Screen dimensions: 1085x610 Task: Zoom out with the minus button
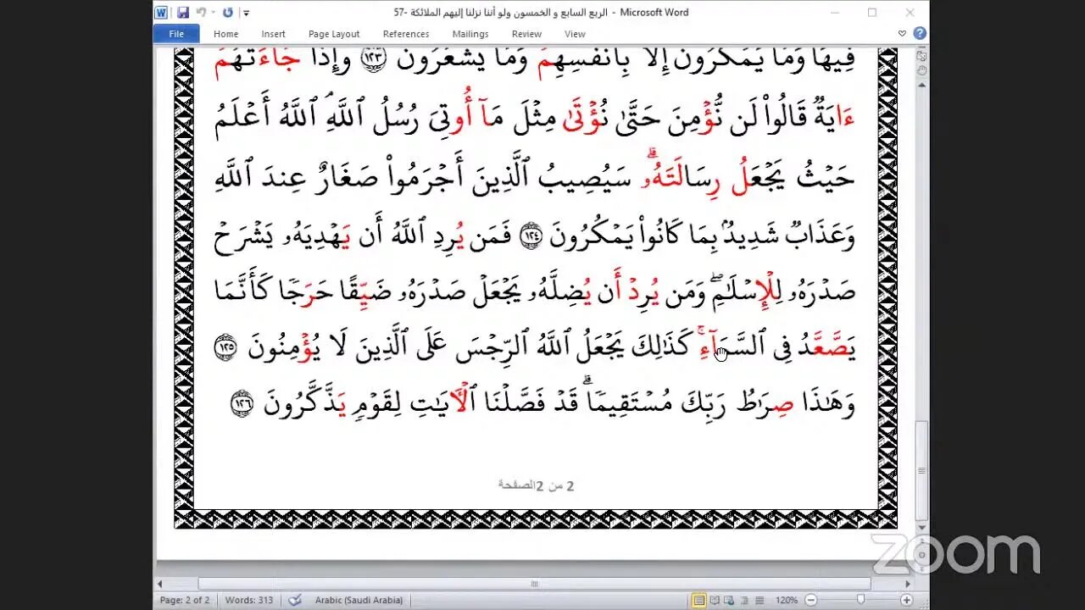coord(810,600)
